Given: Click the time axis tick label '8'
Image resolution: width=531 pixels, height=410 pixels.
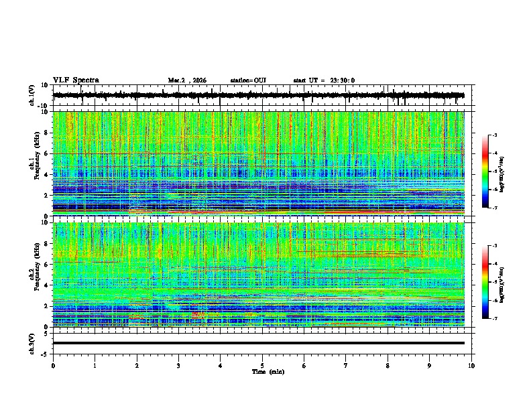Looking at the screenshot, I should coord(388,366).
